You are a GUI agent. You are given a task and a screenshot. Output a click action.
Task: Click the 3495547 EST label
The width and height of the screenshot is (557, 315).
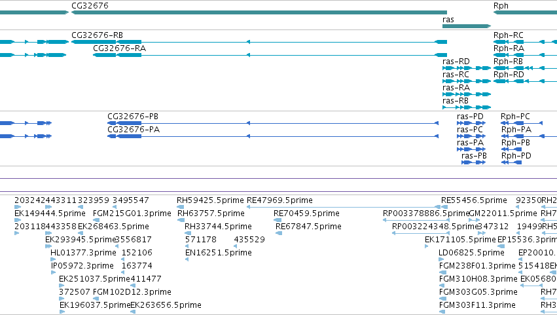pyautogui.click(x=131, y=200)
